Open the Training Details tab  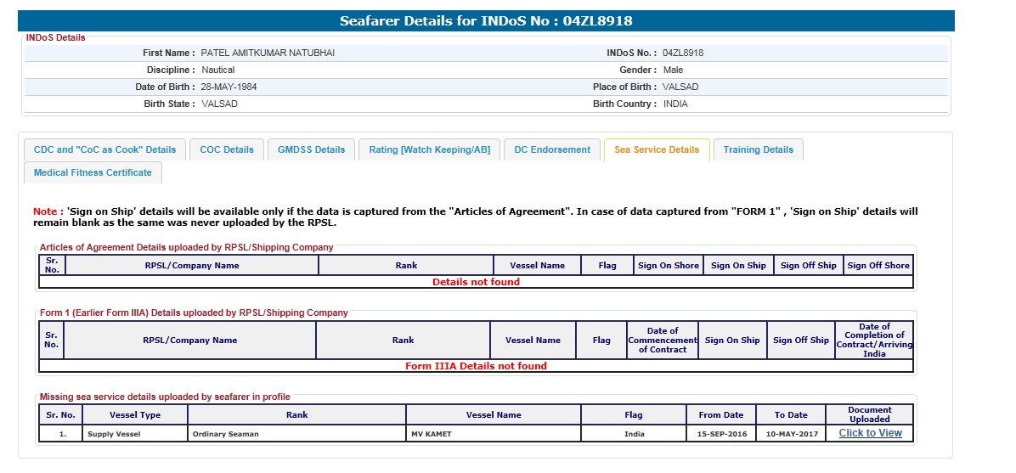[x=758, y=149]
